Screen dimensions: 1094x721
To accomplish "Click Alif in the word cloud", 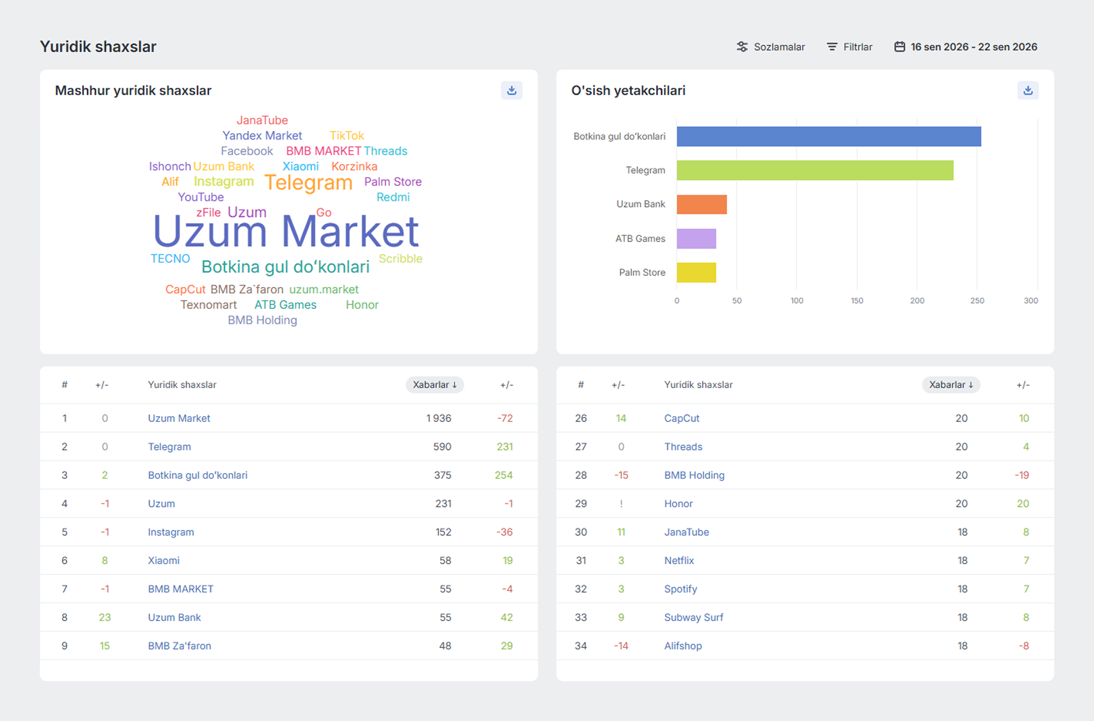I will point(170,182).
